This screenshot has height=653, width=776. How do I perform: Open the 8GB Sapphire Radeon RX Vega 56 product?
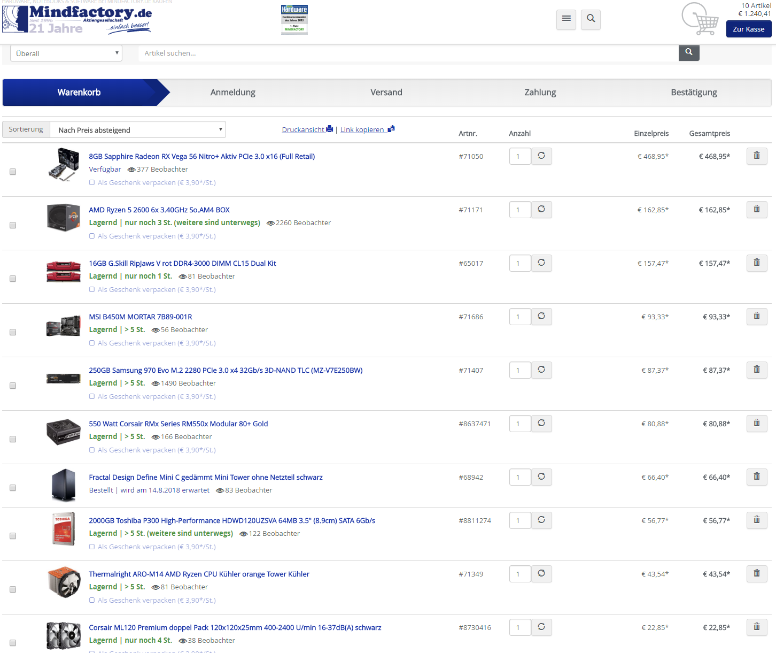[x=202, y=156]
